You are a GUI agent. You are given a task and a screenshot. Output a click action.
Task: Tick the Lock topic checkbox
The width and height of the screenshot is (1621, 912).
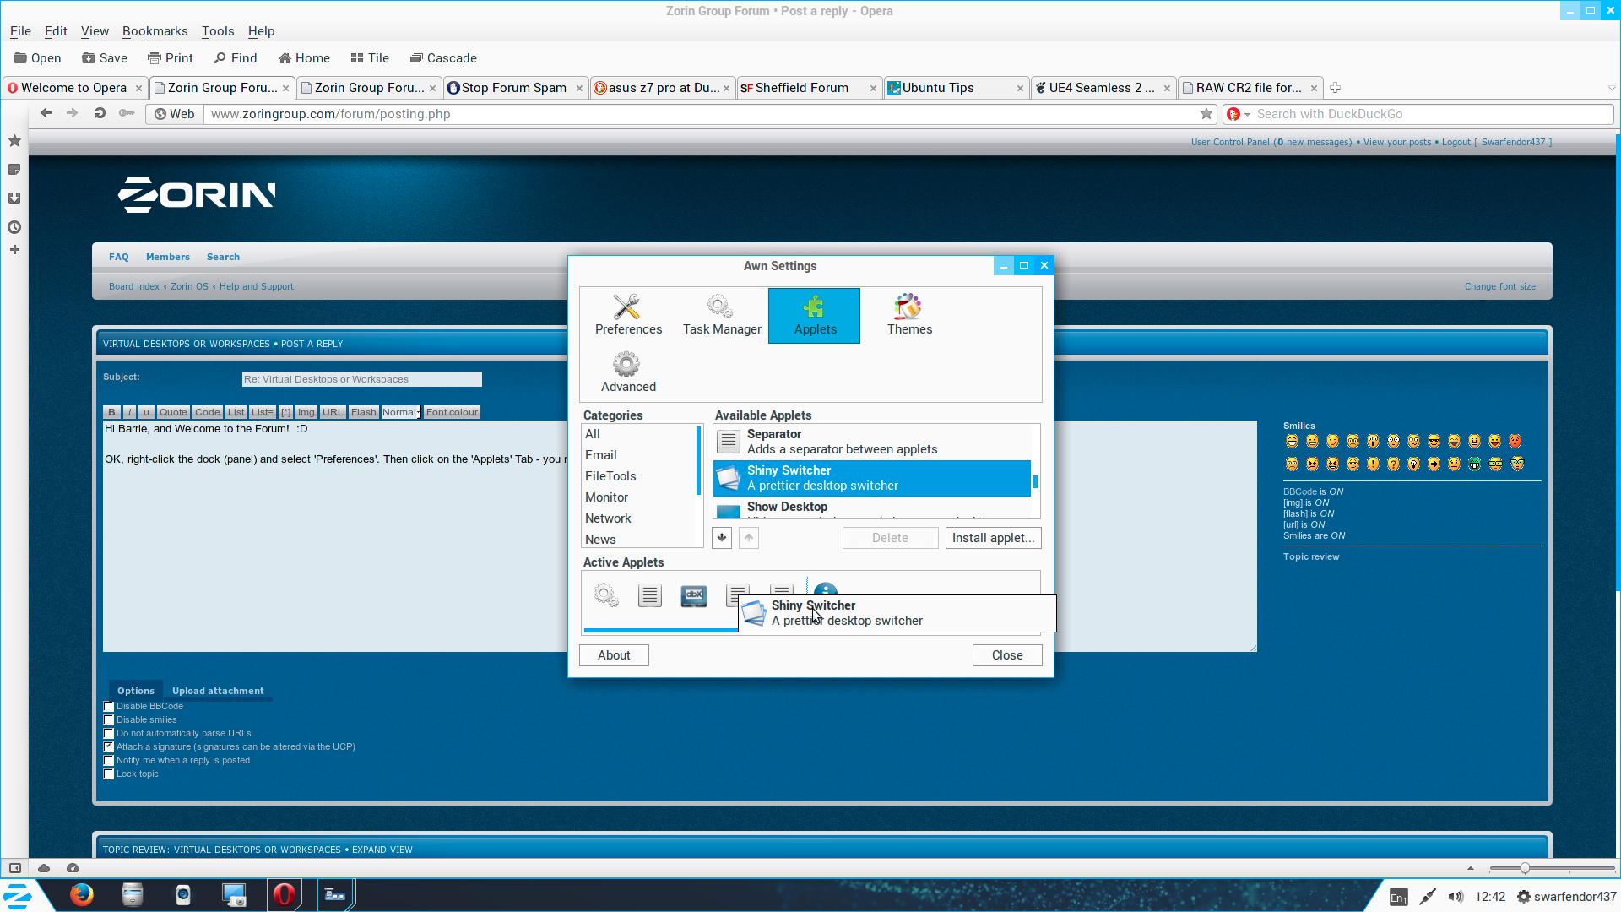click(x=109, y=774)
